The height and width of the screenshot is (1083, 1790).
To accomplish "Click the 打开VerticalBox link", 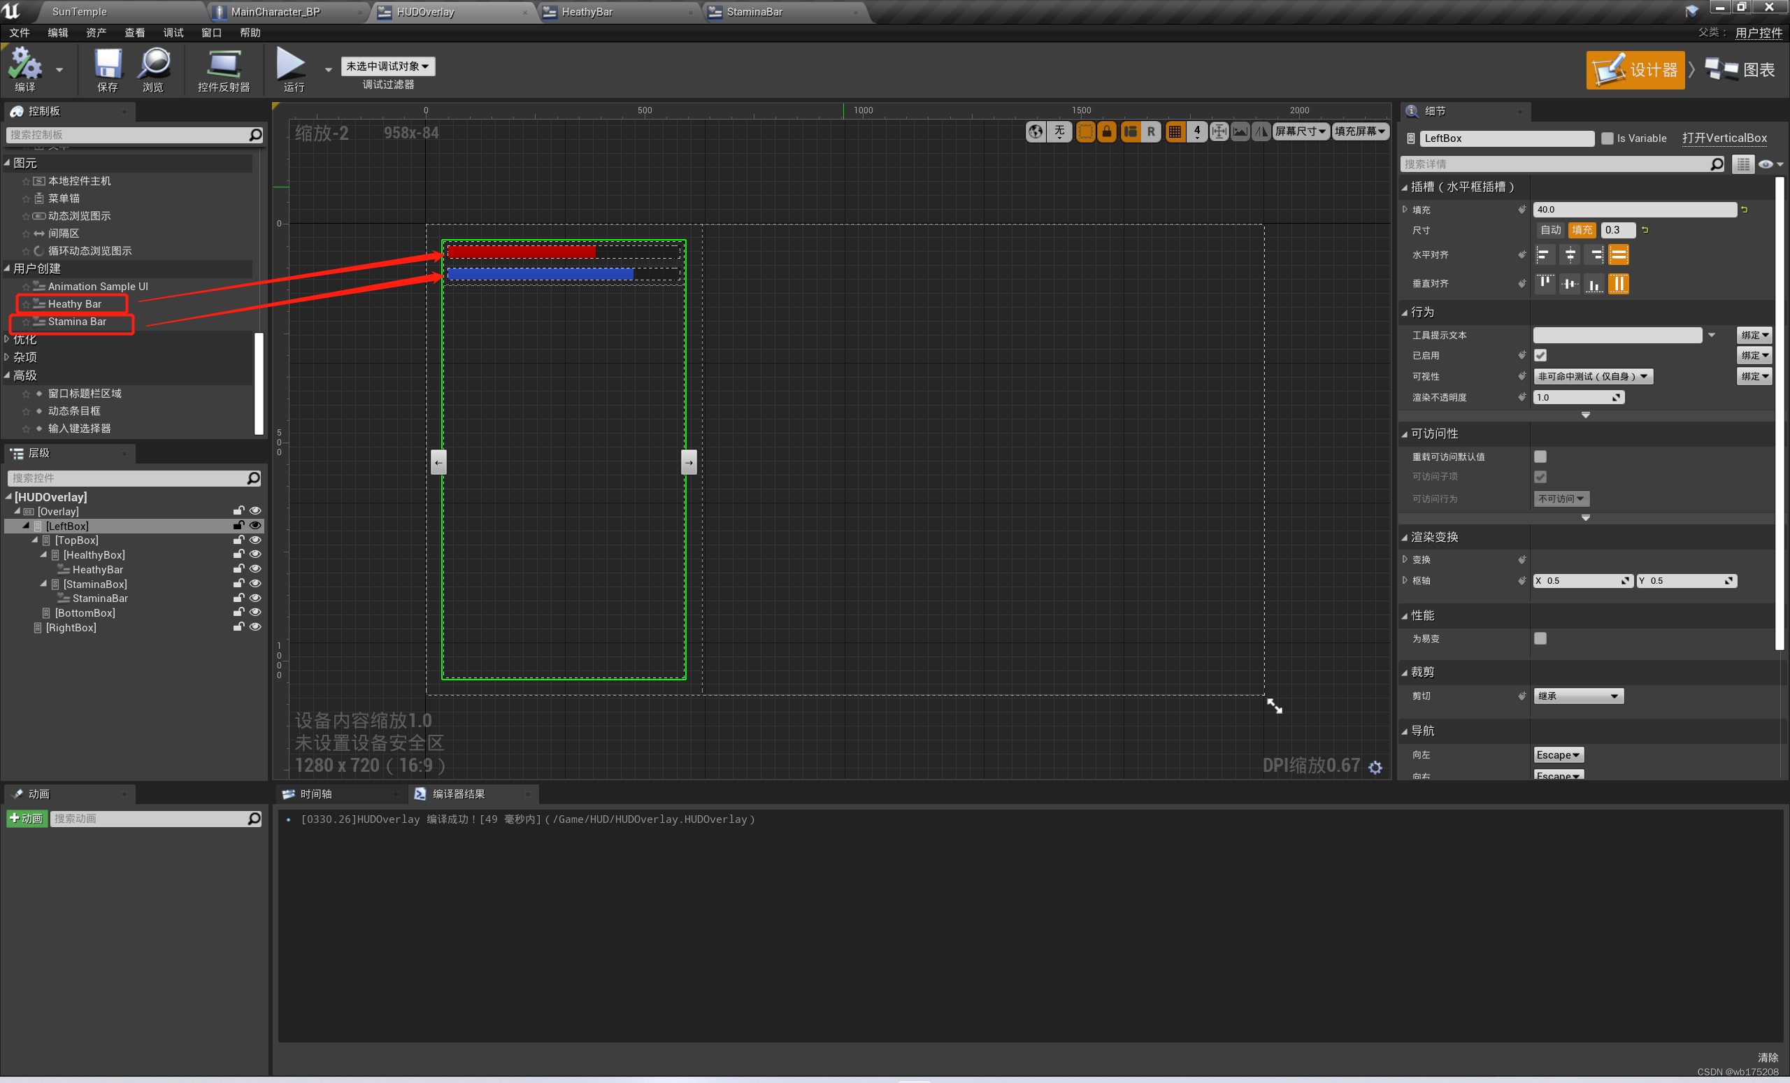I will (1726, 138).
